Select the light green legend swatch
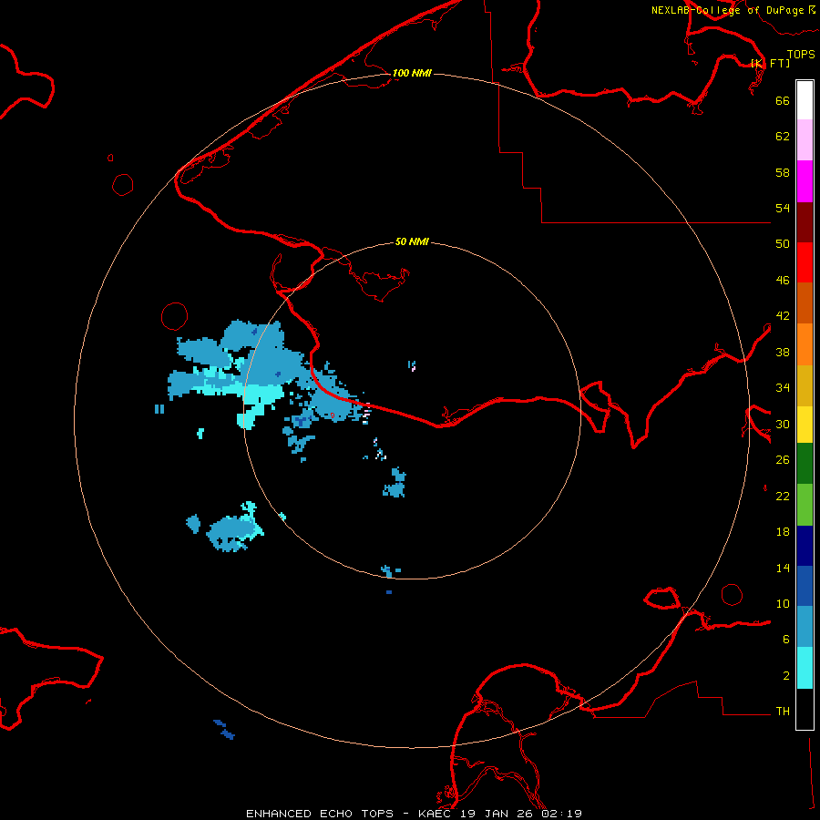This screenshot has height=820, width=820. pyautogui.click(x=805, y=505)
